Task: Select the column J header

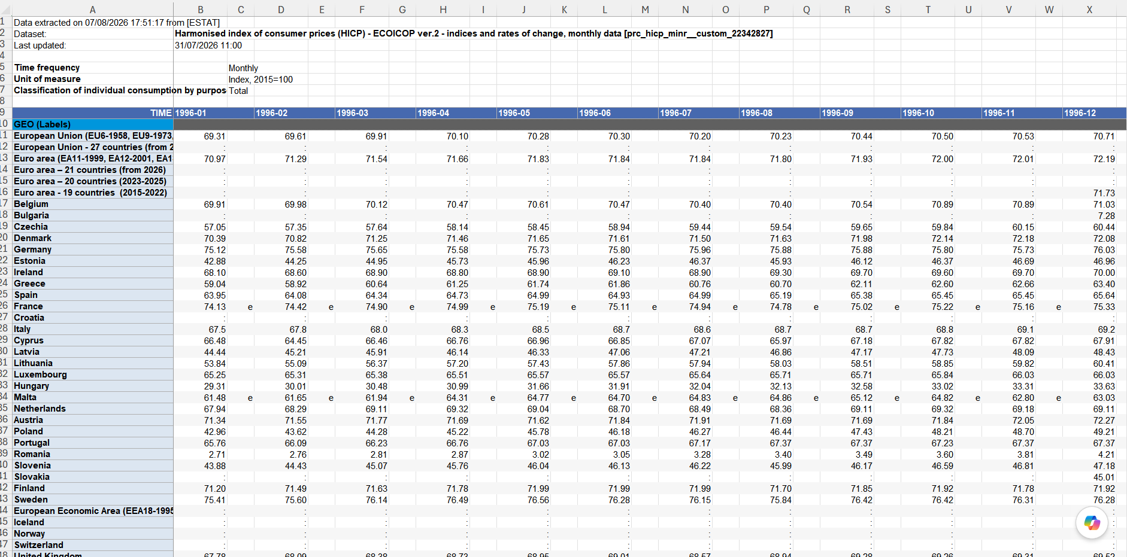Action: tap(524, 10)
